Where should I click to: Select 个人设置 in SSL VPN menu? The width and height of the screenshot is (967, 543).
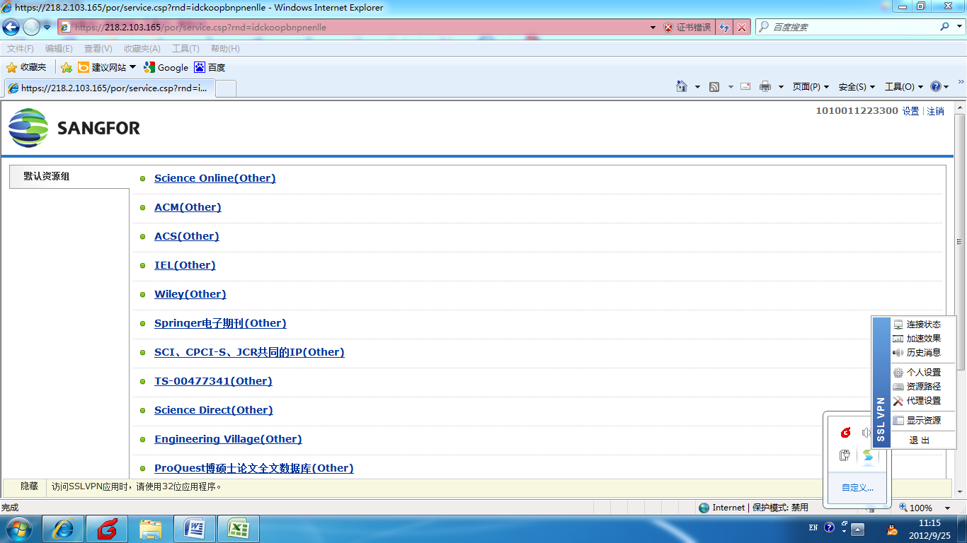(x=923, y=373)
